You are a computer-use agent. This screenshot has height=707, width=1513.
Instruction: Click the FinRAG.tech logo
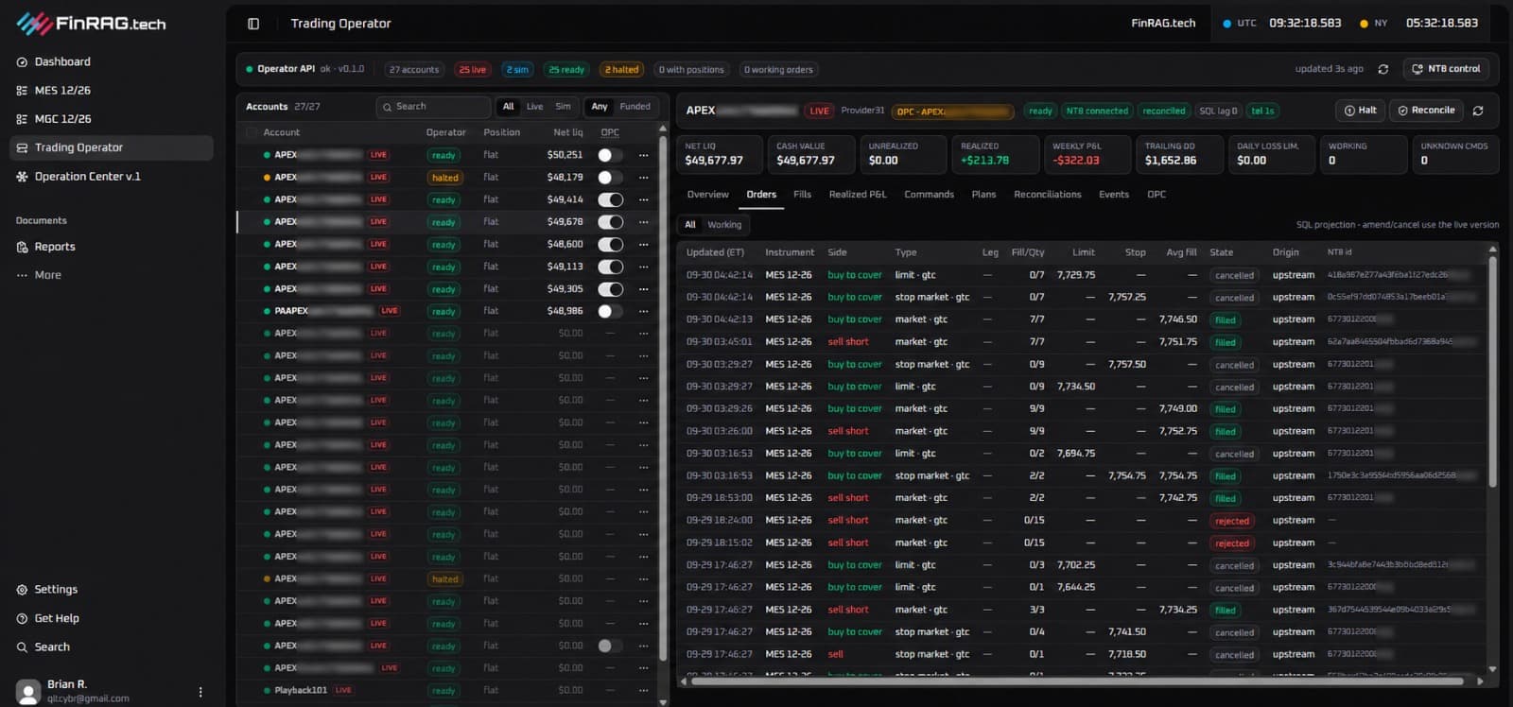click(x=91, y=24)
